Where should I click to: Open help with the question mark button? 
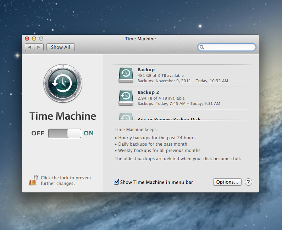tap(248, 182)
